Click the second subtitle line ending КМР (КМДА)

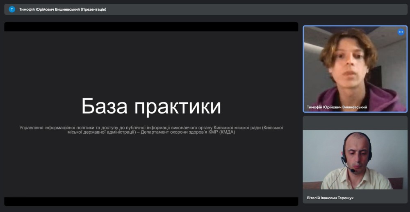click(x=151, y=132)
